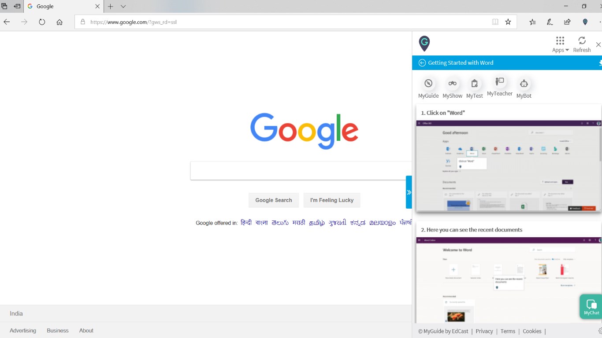The image size is (602, 338).
Task: Collapse MyGuide panel with blue arrow tab
Action: pyautogui.click(x=409, y=192)
